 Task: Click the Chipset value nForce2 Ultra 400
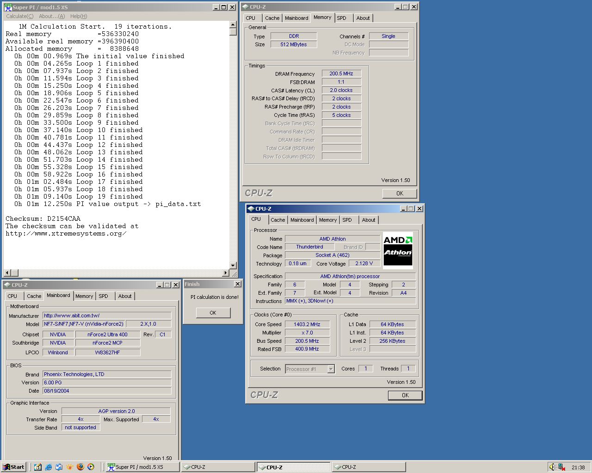[x=107, y=334]
